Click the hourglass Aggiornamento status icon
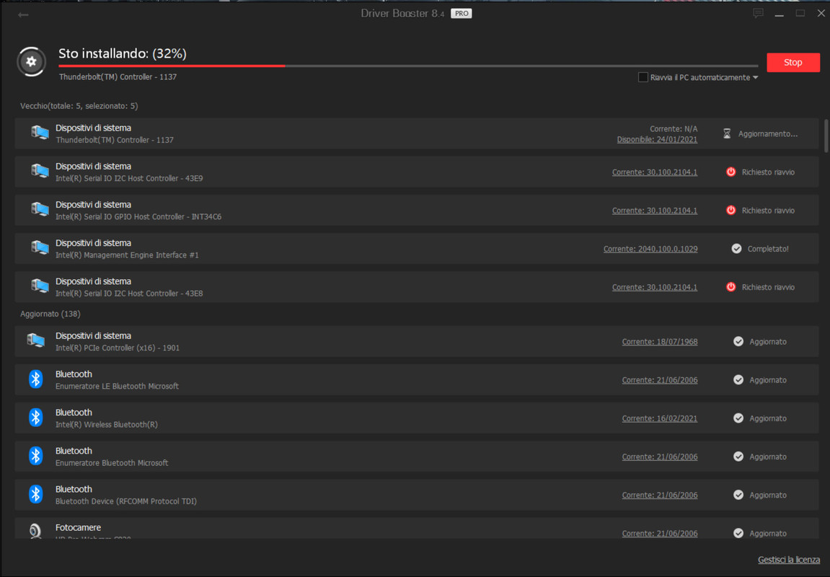830x577 pixels. pos(727,133)
